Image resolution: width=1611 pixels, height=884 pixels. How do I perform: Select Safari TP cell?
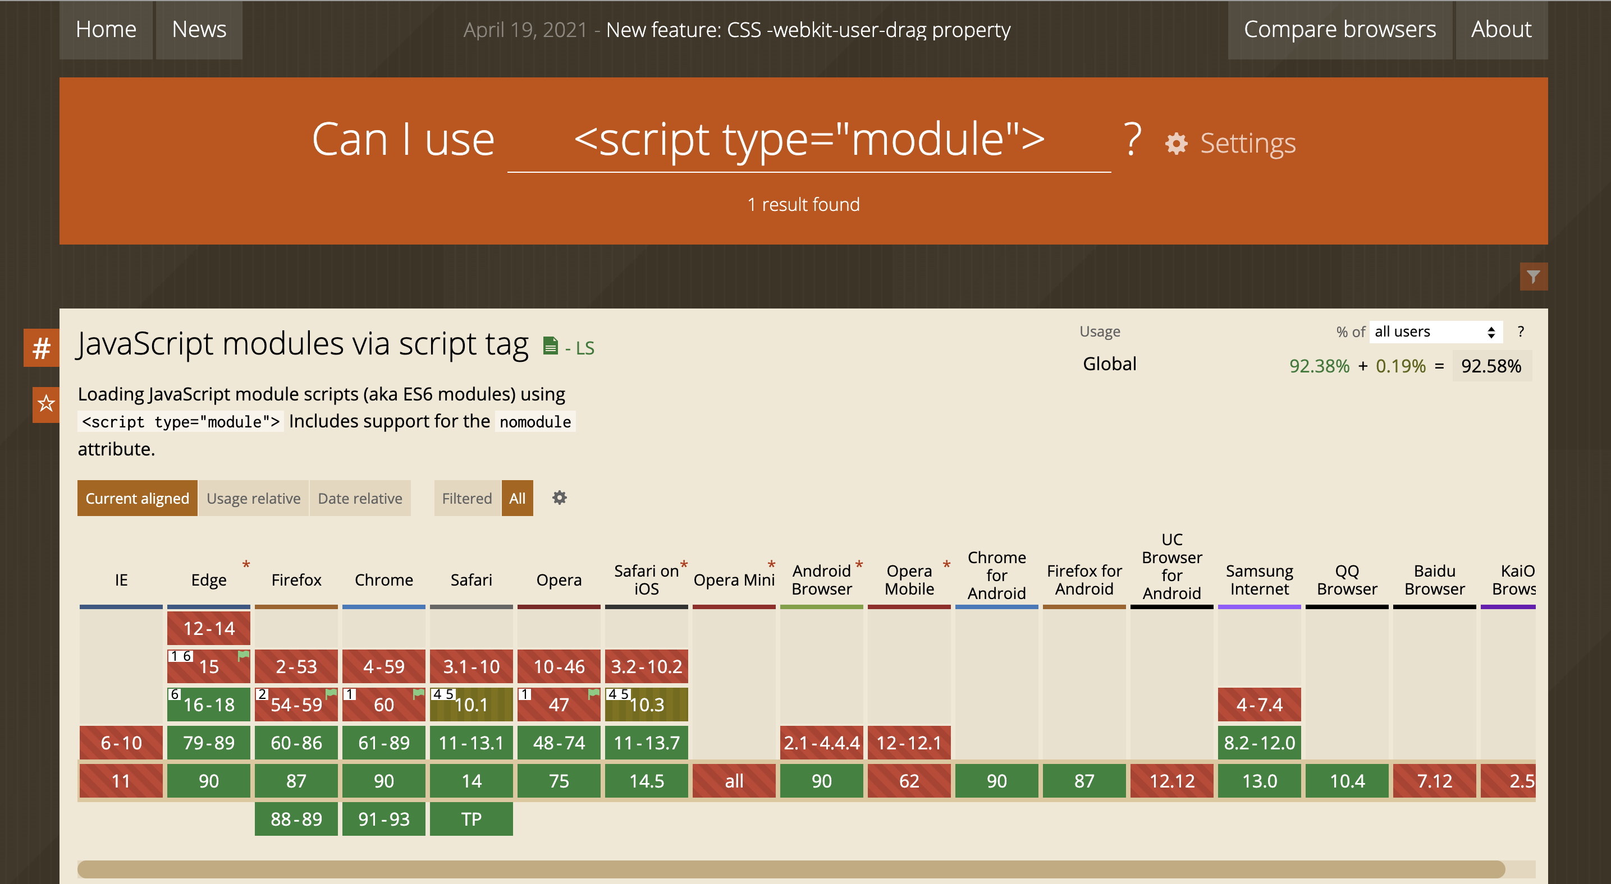[471, 819]
